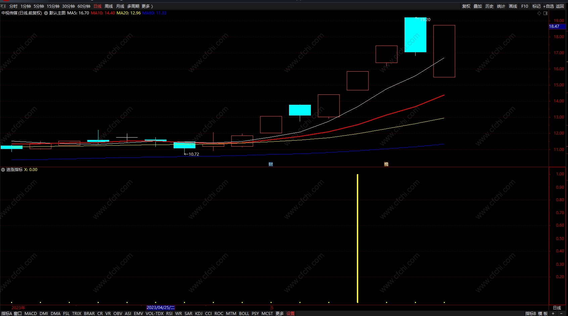568x316 pixels.
Task: Add stock with the +自选 button
Action: [549, 6]
